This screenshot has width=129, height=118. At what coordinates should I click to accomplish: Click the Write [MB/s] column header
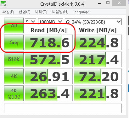coord(98,30)
